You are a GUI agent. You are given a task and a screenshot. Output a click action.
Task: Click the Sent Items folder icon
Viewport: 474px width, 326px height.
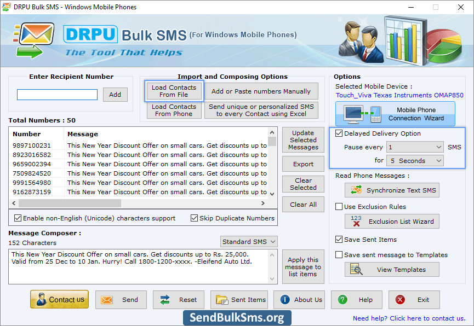tap(222, 300)
